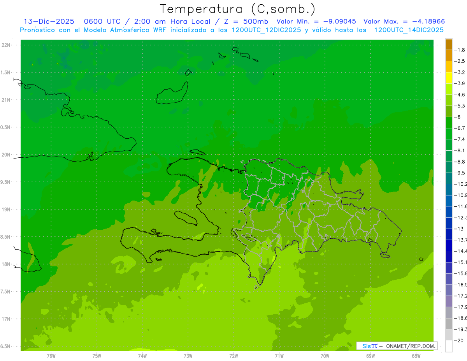Click the '-14.4' colorbar label
This screenshot has height=361, width=467.
tap(461, 251)
